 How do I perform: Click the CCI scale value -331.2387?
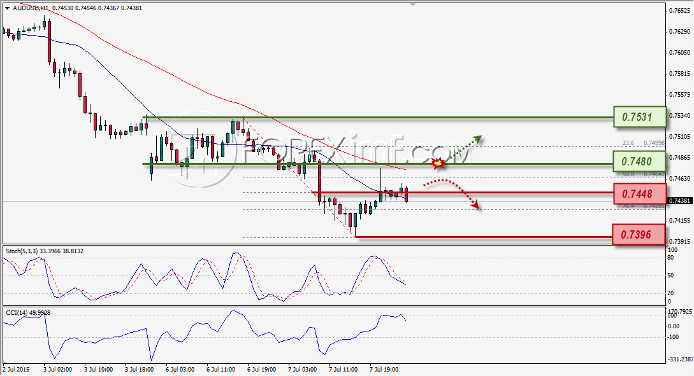[x=680, y=359]
